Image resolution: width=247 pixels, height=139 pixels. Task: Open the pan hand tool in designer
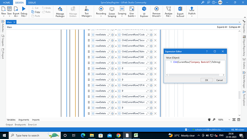coord(209,120)
